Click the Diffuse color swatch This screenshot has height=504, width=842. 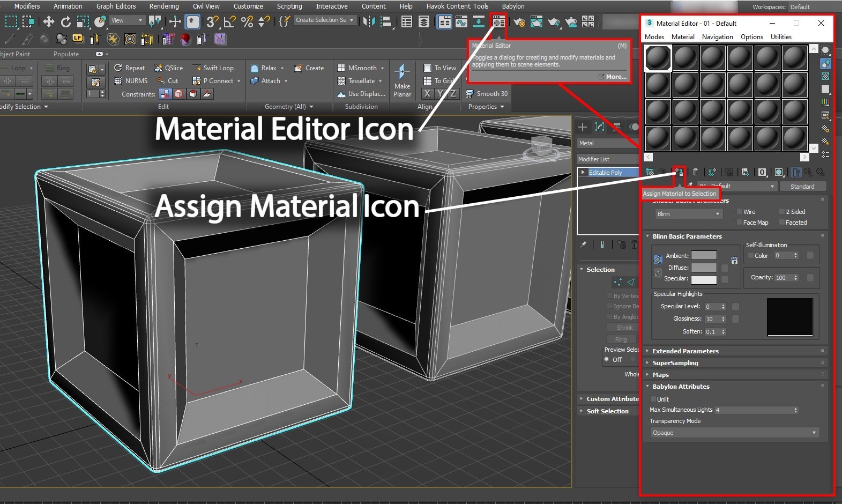(x=704, y=268)
